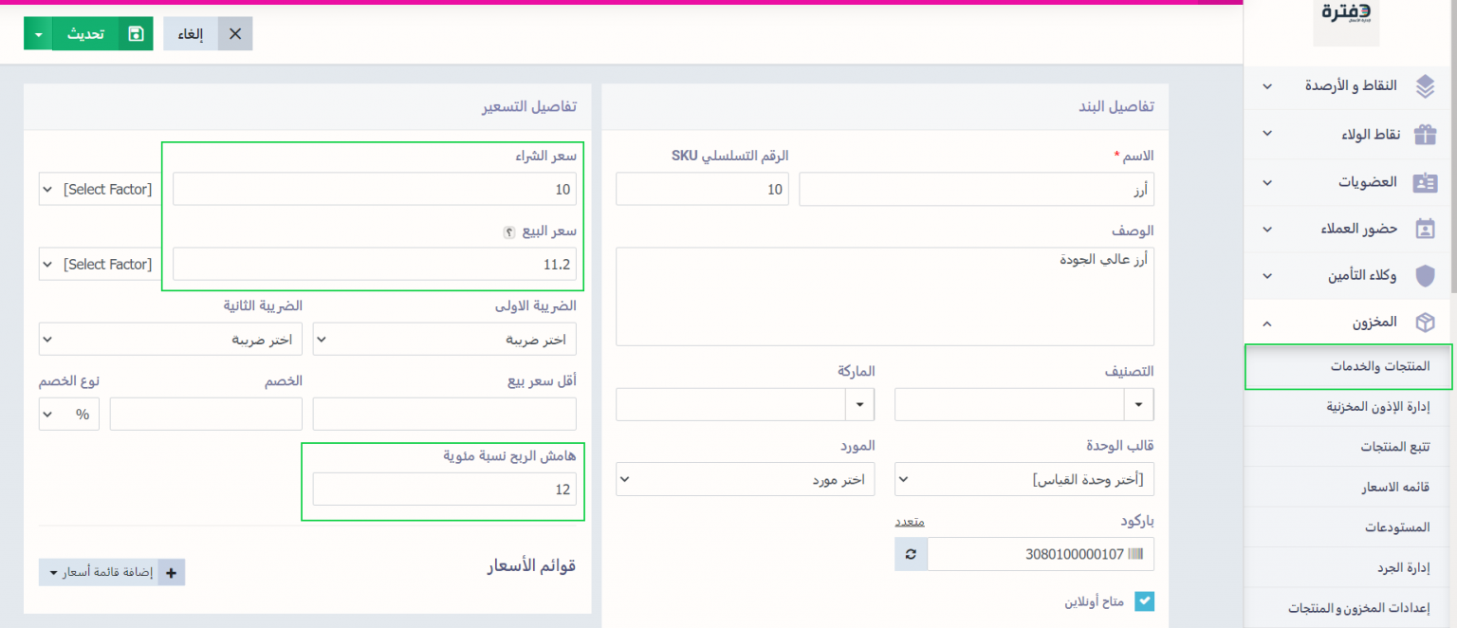This screenshot has width=1457, height=628.
Task: Open the unit template dropdown
Action: pos(1024,479)
